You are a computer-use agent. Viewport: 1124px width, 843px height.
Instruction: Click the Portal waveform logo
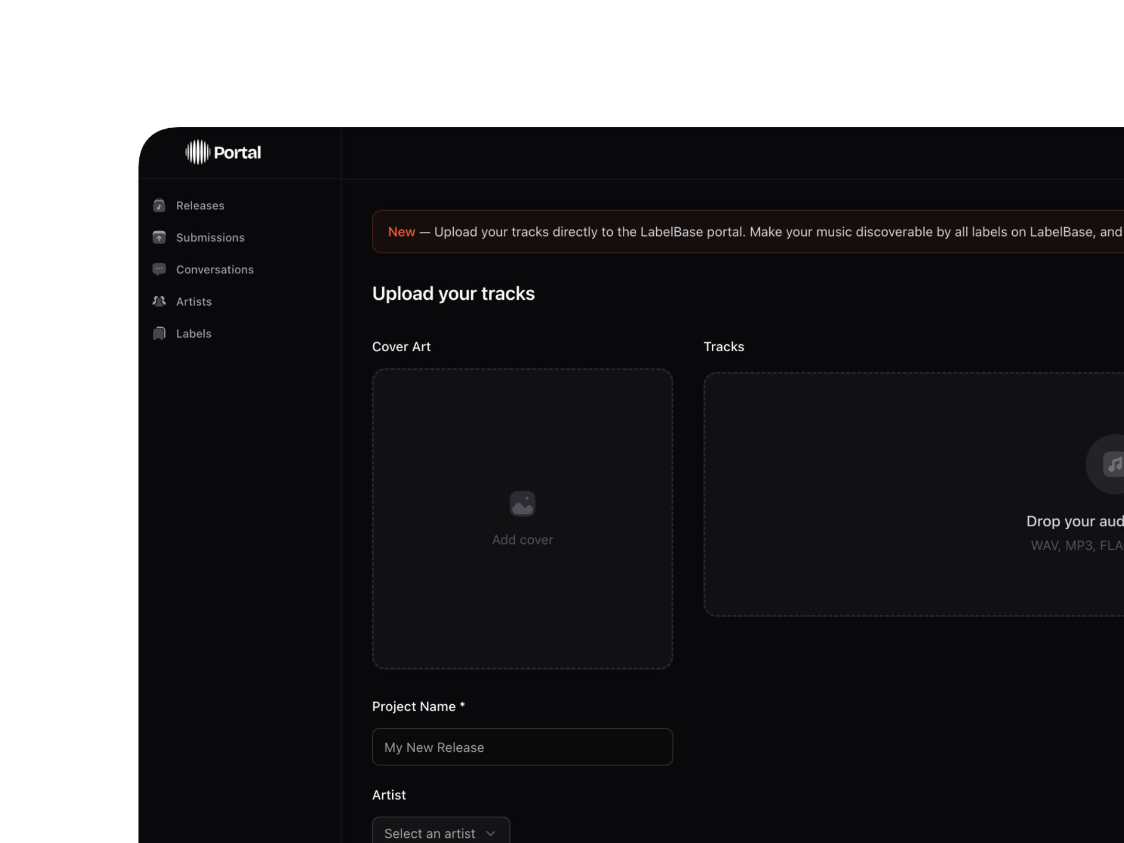[198, 152]
